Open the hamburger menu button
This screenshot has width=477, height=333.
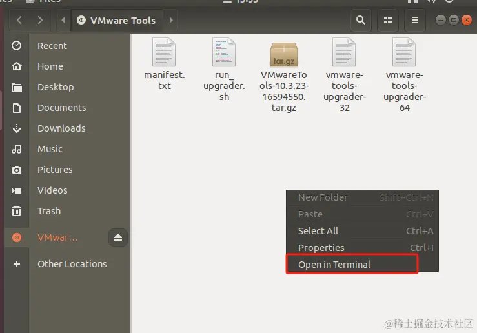click(x=415, y=21)
